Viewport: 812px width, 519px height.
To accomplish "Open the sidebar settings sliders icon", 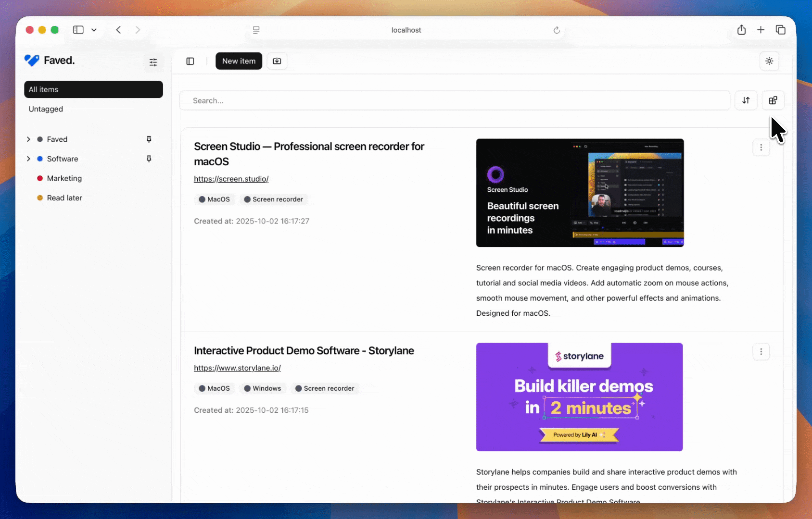I will pyautogui.click(x=153, y=62).
